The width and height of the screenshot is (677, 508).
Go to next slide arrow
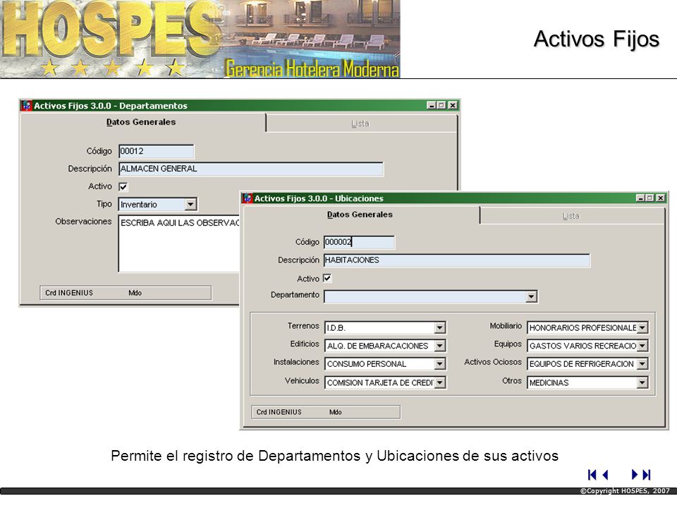(x=634, y=475)
